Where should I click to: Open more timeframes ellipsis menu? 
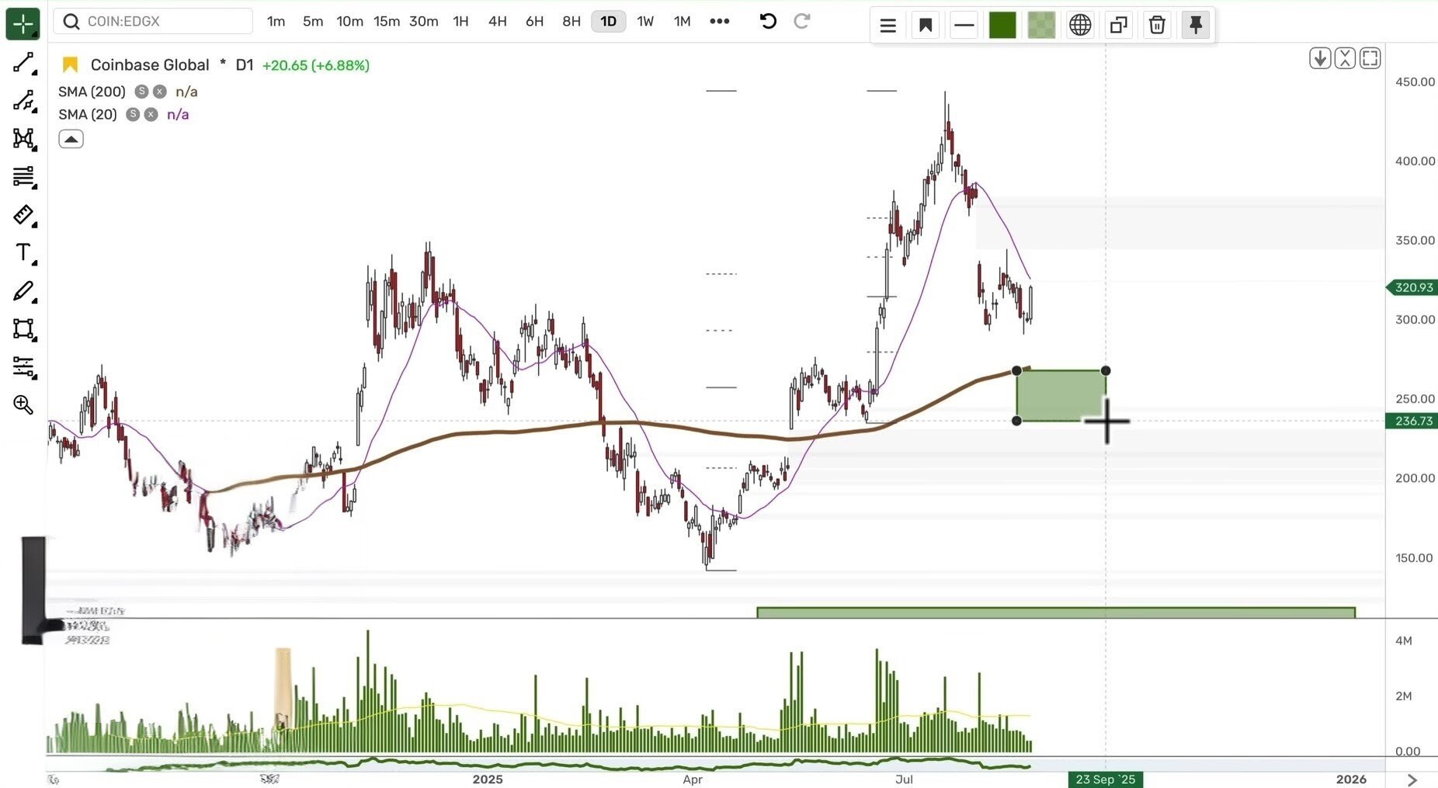(719, 21)
